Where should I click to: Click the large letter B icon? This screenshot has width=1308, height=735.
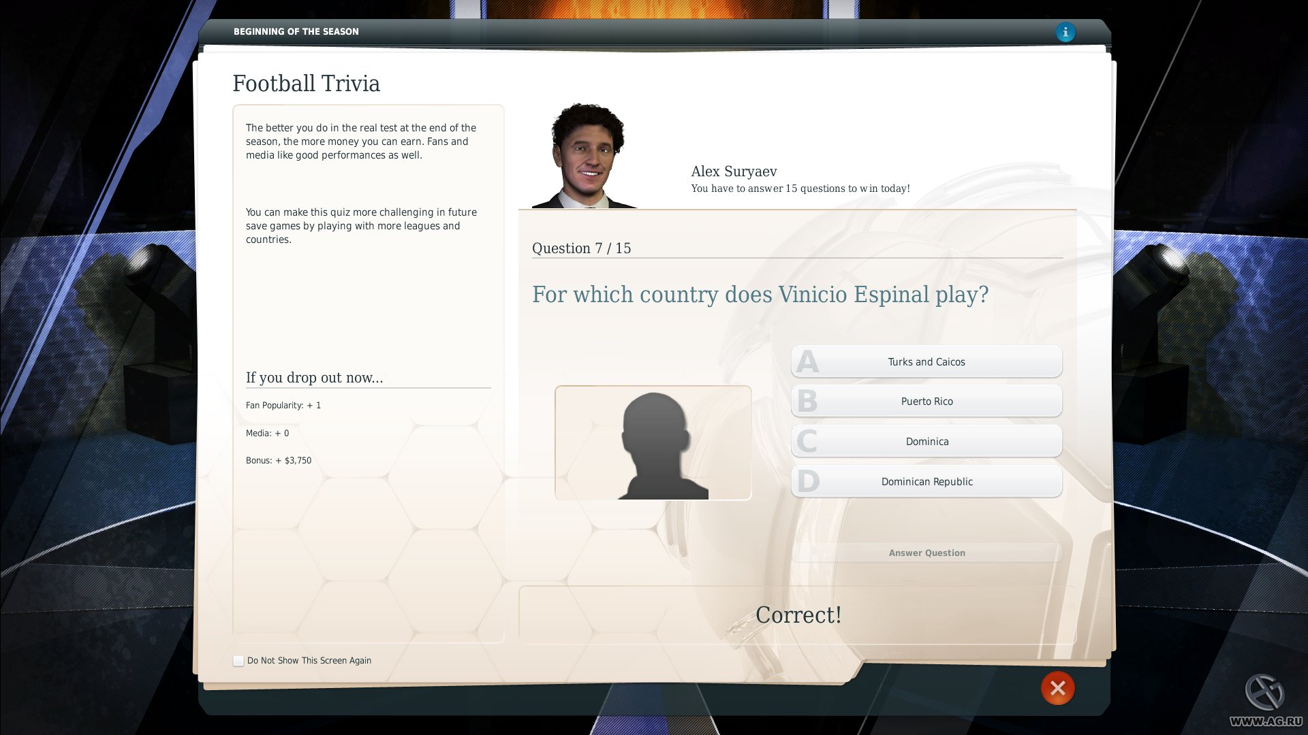click(807, 402)
